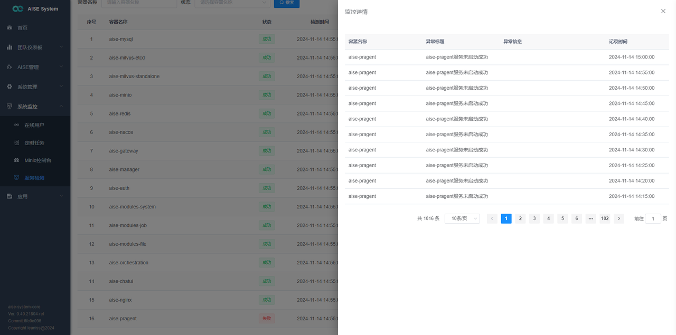This screenshot has height=335, width=676.
Task: Open AISE管理 menu
Action: click(35, 67)
